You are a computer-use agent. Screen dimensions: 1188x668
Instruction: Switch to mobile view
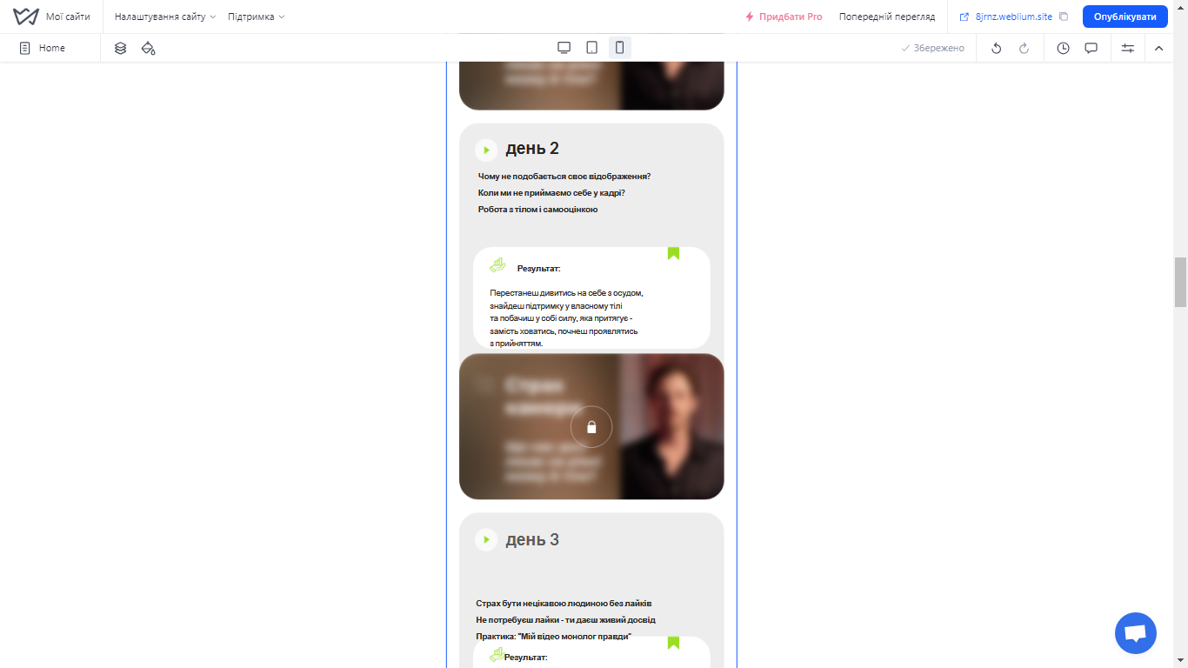(x=619, y=48)
